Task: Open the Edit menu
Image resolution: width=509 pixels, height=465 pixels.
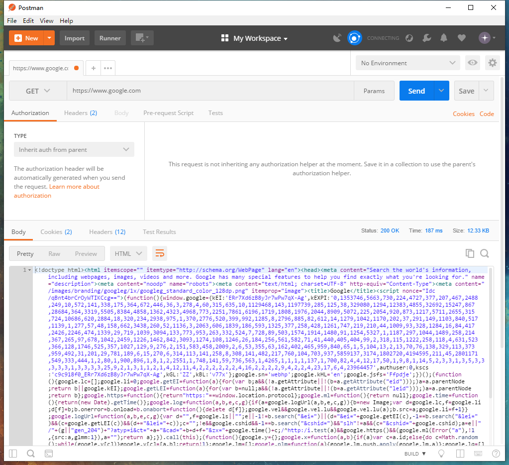Action: click(x=28, y=21)
